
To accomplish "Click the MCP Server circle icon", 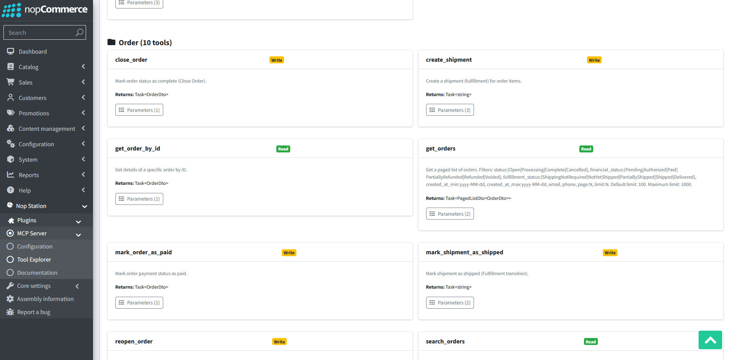I will tap(10, 233).
